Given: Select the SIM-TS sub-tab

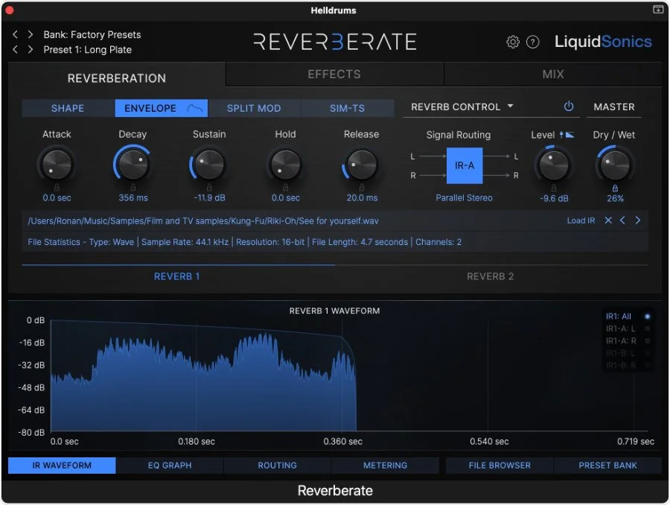Looking at the screenshot, I should tap(348, 108).
